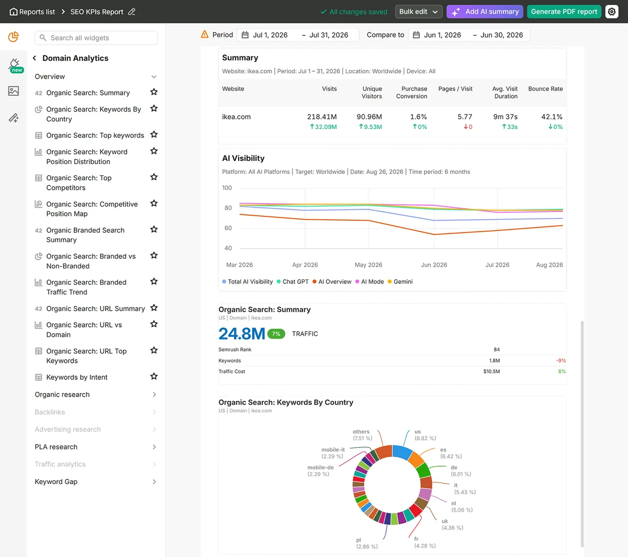The height and width of the screenshot is (557, 628).
Task: Star the Organic Search: Summary widget
Action: point(154,92)
